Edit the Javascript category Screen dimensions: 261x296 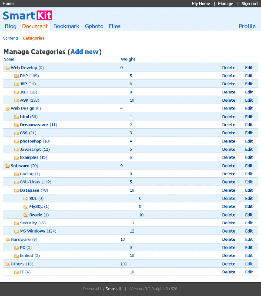coord(249,150)
